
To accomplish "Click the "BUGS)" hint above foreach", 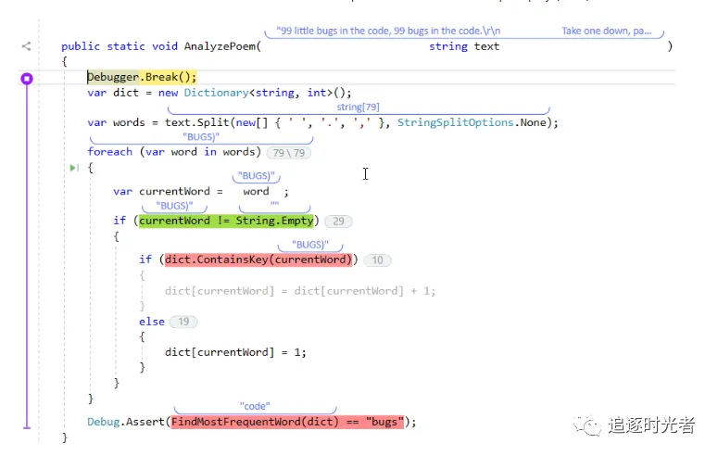I will click(x=201, y=136).
